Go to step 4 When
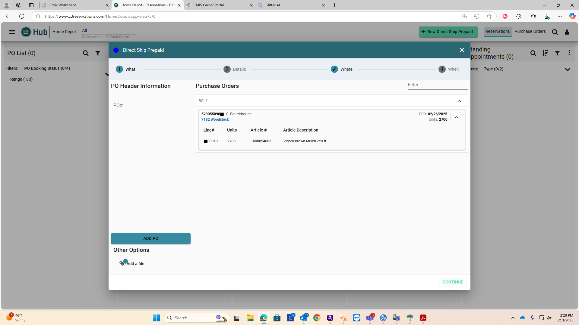The image size is (579, 325). 449,69
